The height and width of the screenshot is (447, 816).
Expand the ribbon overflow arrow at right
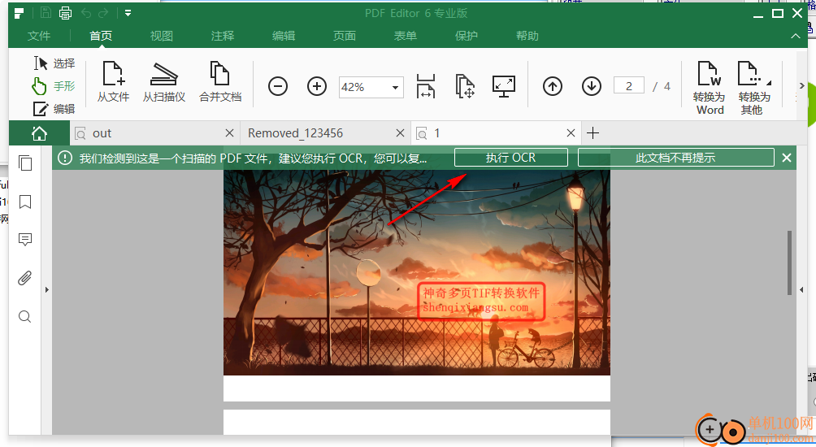click(801, 86)
